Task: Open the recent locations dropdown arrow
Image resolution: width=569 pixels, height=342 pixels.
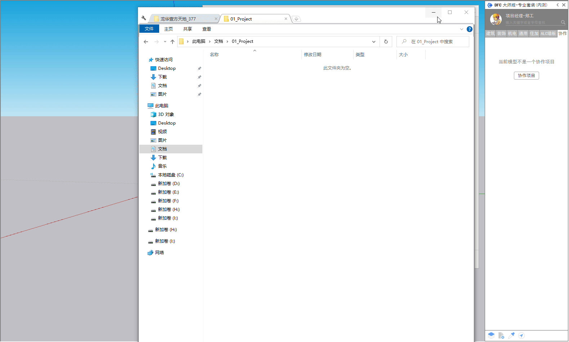Action: tap(165, 42)
